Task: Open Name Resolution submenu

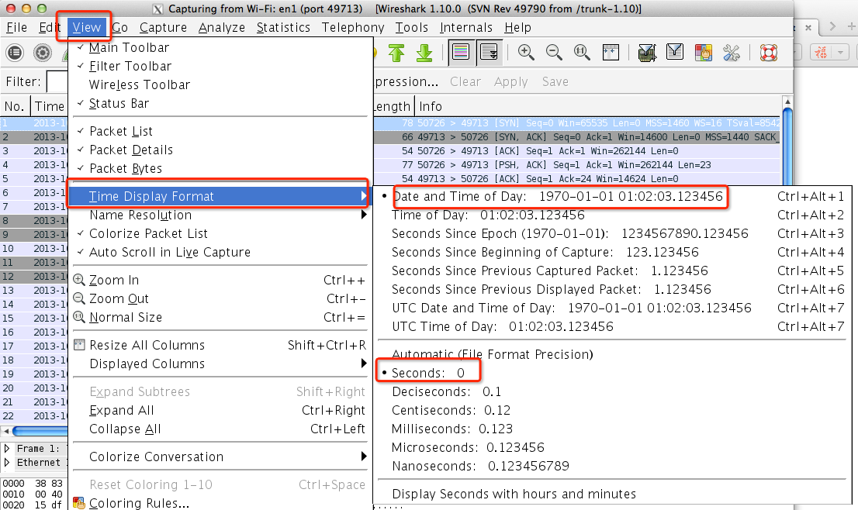Action: (x=220, y=215)
